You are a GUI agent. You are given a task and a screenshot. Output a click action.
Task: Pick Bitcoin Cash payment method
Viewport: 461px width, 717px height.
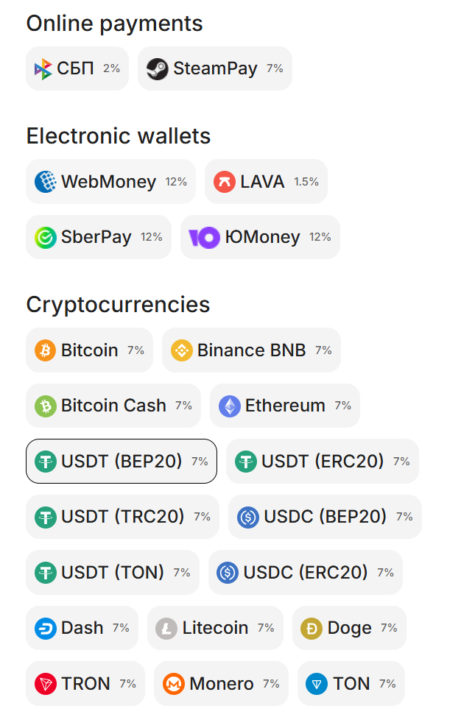coord(113,406)
